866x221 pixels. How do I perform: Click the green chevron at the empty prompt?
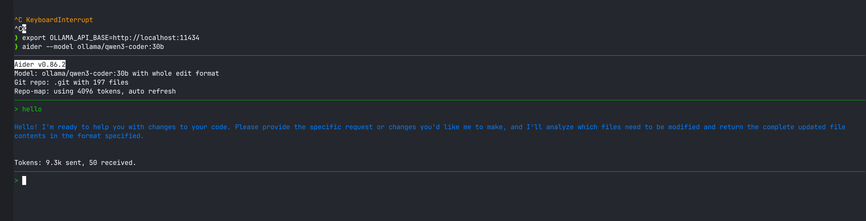pos(16,181)
